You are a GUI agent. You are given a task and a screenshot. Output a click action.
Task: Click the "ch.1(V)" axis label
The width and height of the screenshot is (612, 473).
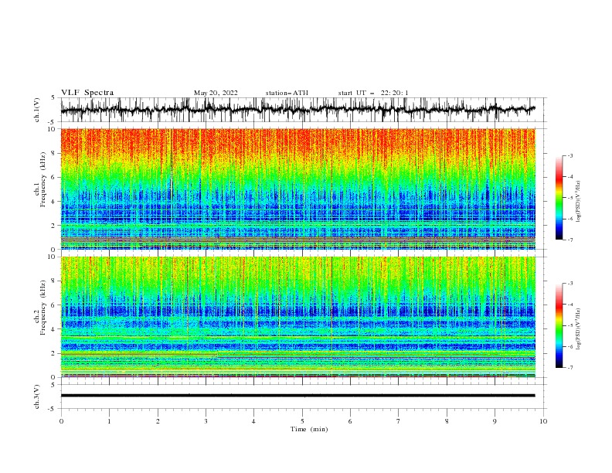[x=37, y=110]
